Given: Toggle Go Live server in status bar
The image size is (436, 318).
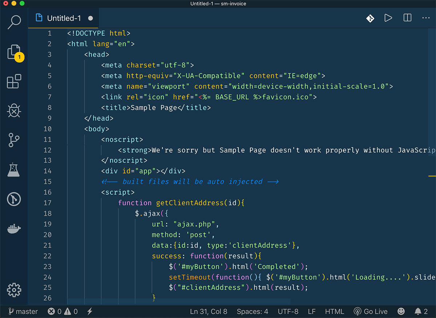Looking at the screenshot, I should click(370, 311).
